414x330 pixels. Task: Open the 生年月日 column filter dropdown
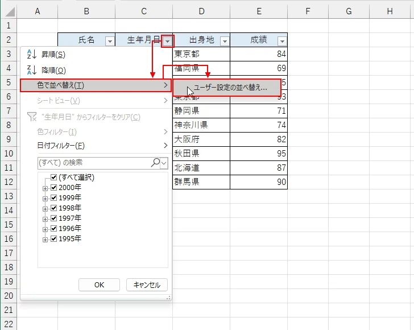(x=167, y=41)
